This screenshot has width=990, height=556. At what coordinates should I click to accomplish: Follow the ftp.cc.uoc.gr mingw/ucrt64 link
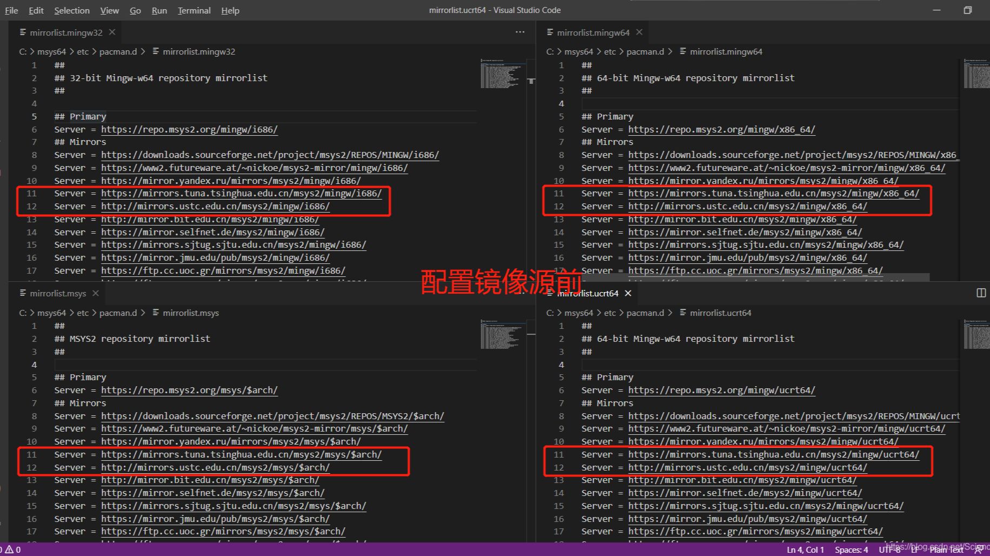[755, 531]
